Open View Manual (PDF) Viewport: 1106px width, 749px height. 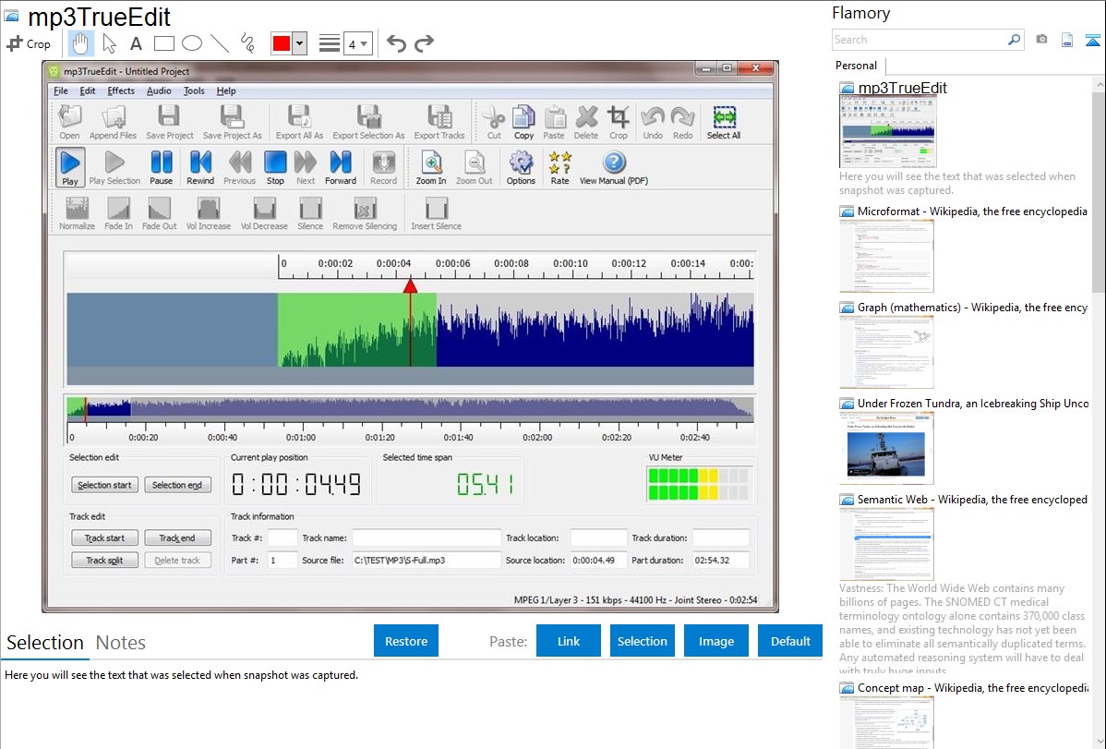[614, 167]
